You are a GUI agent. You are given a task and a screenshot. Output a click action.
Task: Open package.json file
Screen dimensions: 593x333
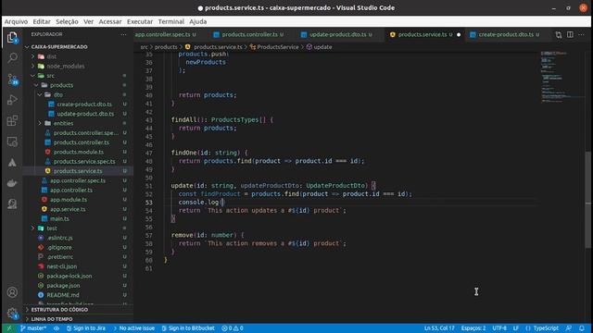(x=63, y=286)
